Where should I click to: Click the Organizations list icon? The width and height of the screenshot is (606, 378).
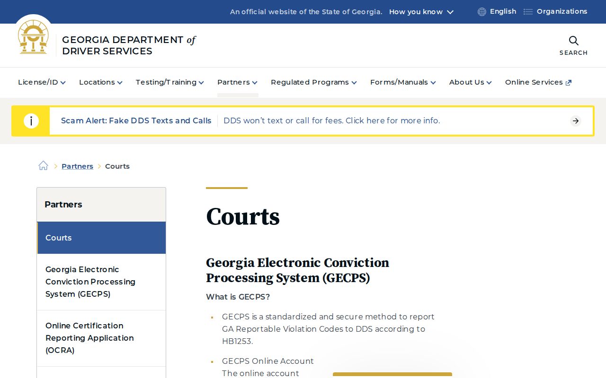click(x=528, y=12)
